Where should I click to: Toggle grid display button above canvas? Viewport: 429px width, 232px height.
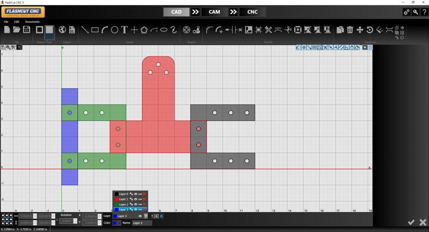click(x=370, y=47)
